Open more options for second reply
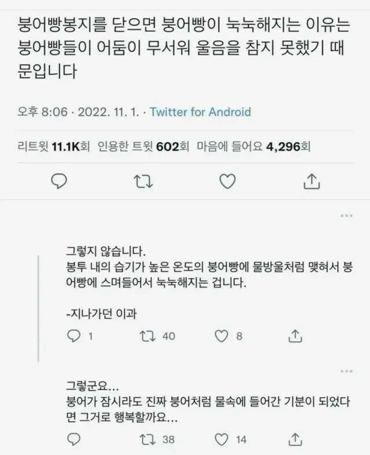This screenshot has width=370, height=455. pos(346,371)
